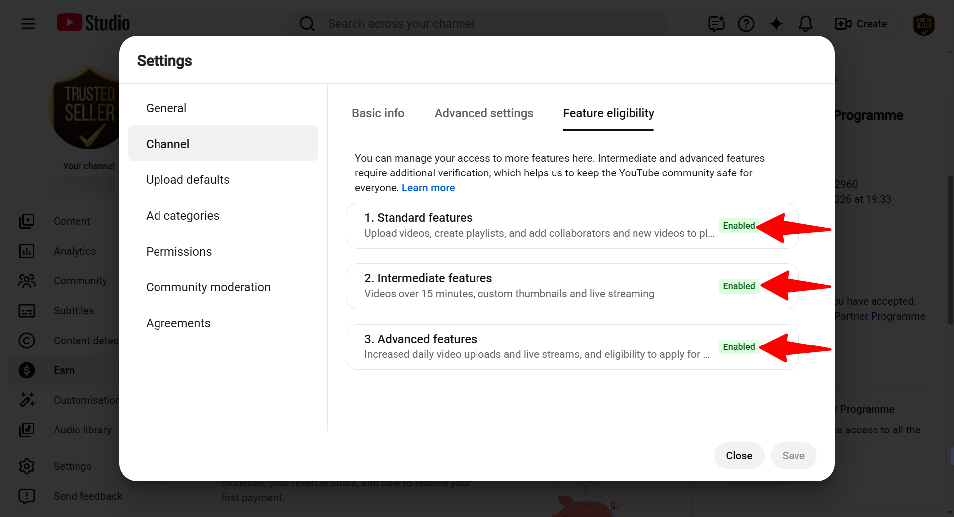
Task: Click the search magnifier icon
Action: [307, 24]
